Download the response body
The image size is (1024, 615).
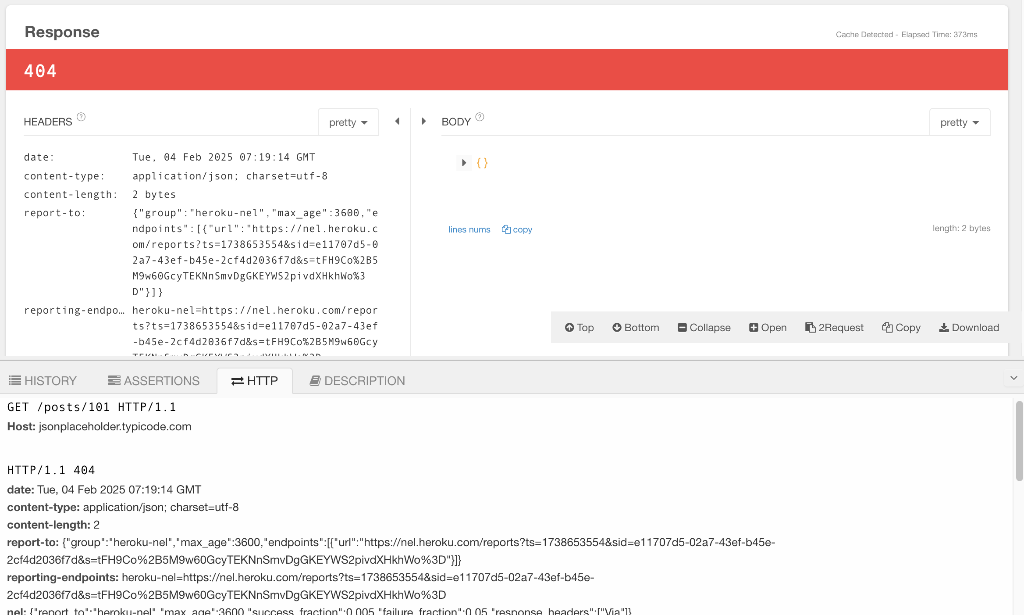pos(969,328)
